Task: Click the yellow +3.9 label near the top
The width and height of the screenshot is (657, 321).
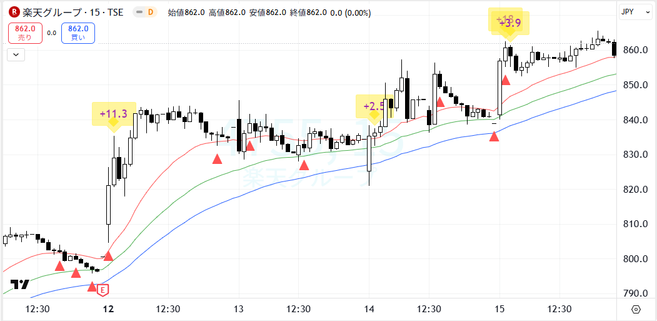Action: point(510,24)
